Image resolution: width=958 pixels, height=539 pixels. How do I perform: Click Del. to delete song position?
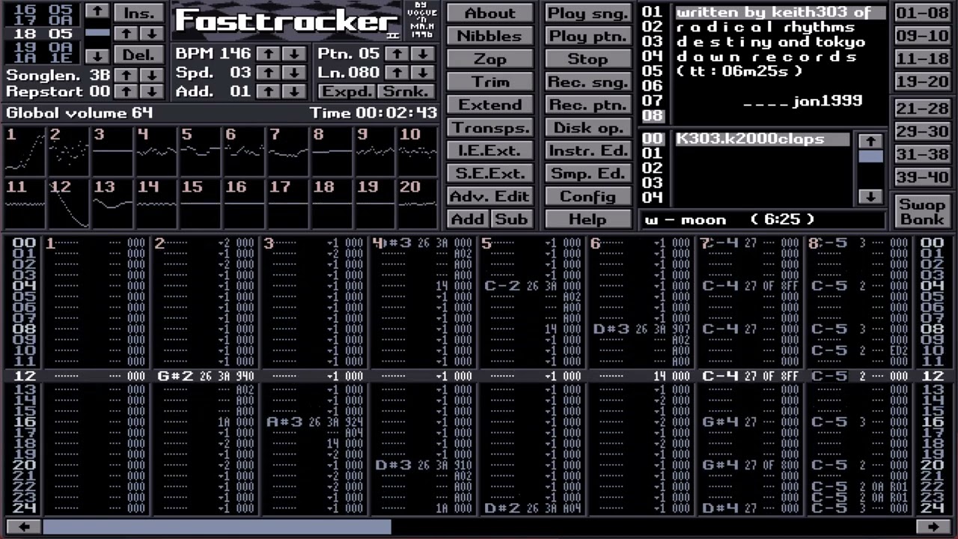point(139,55)
